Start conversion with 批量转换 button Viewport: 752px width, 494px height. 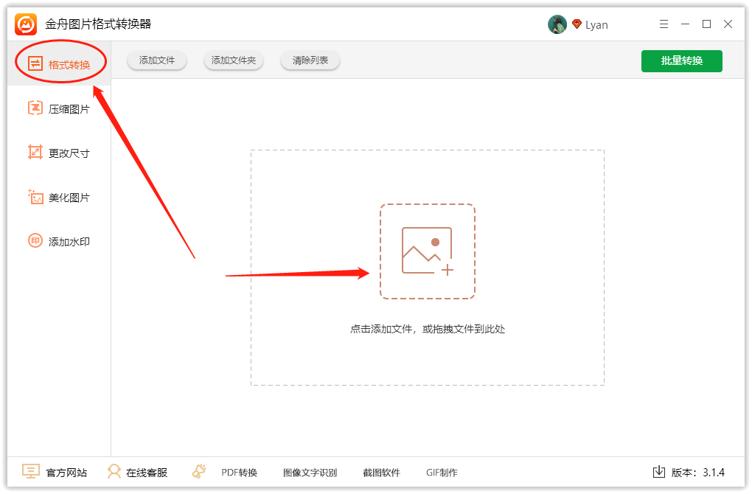(681, 60)
